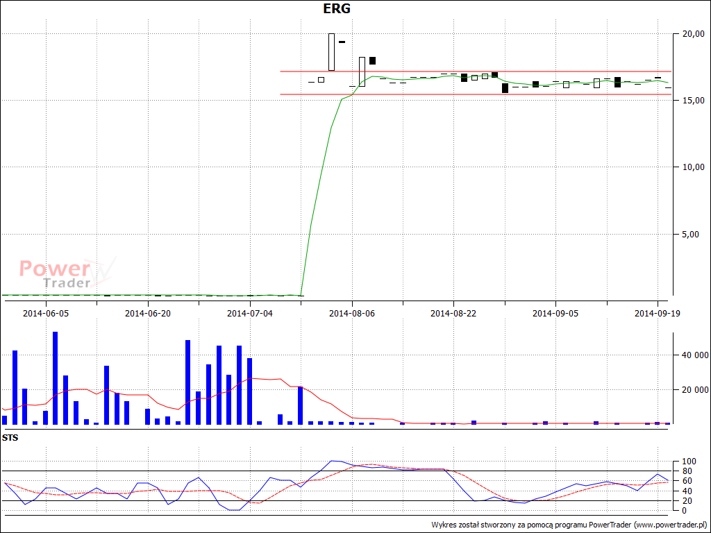711x533 pixels.
Task: Select the 2014-09-05 date label
Action: tap(555, 313)
